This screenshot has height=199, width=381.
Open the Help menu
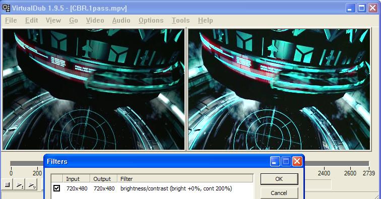(x=205, y=21)
